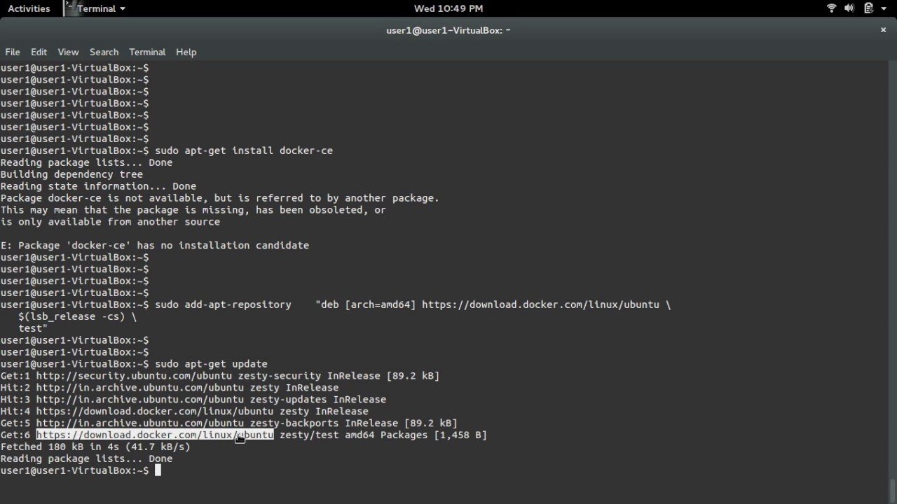Click the security.ubuntu.com URL in output
Screen dimensions: 897x504
click(x=134, y=376)
